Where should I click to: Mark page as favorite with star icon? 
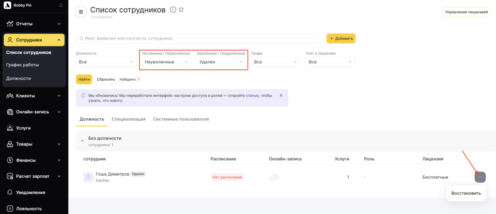[181, 10]
